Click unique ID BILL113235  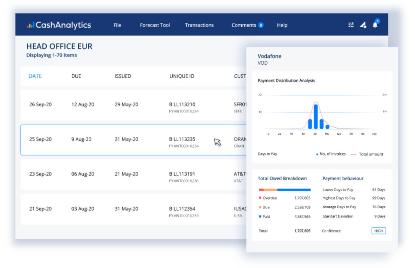coord(182,139)
